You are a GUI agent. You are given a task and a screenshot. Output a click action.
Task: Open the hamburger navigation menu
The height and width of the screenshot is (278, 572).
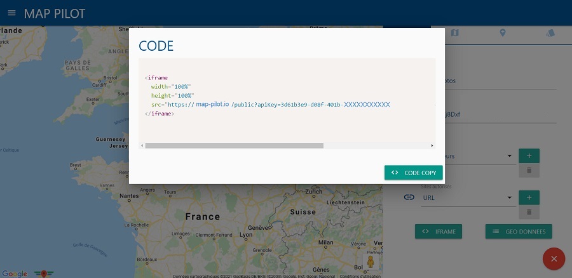(11, 13)
